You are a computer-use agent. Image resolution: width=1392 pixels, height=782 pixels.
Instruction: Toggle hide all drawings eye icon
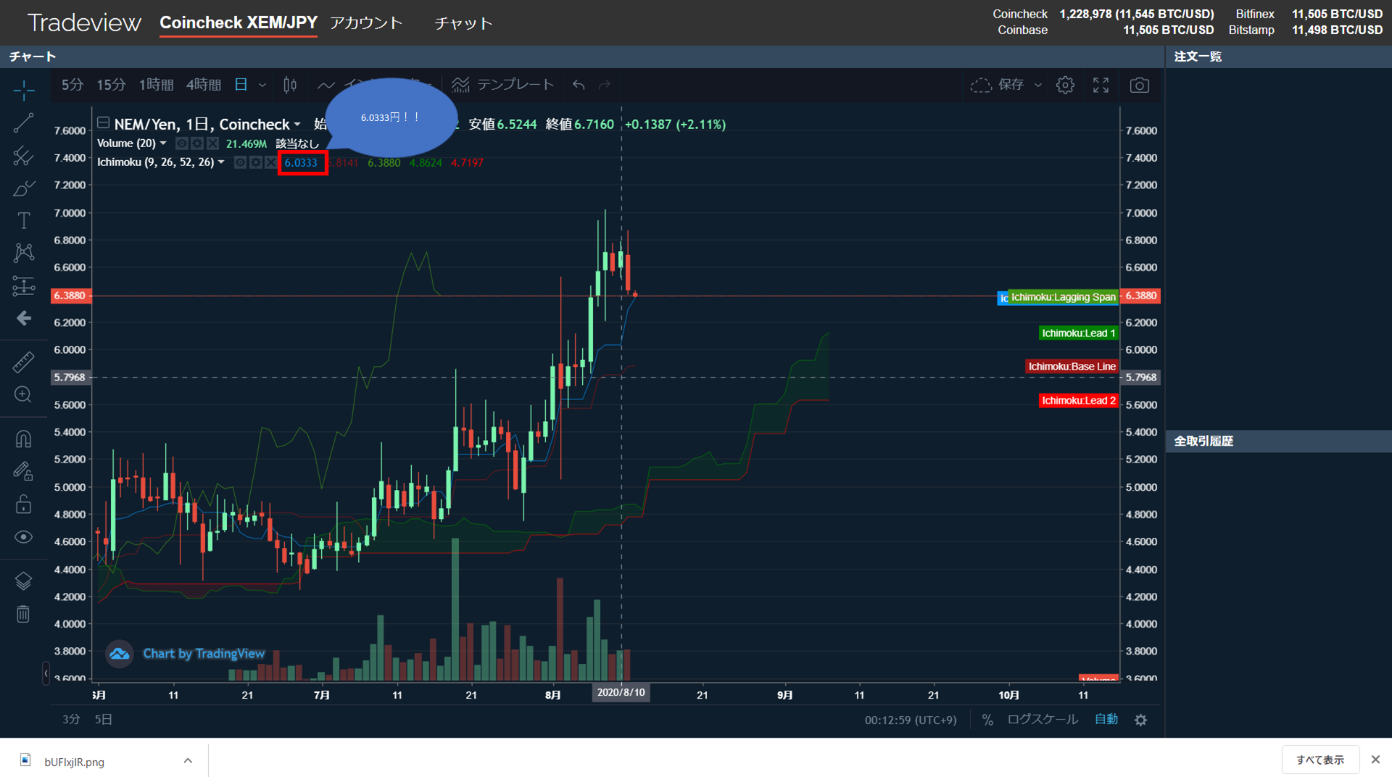click(x=23, y=537)
